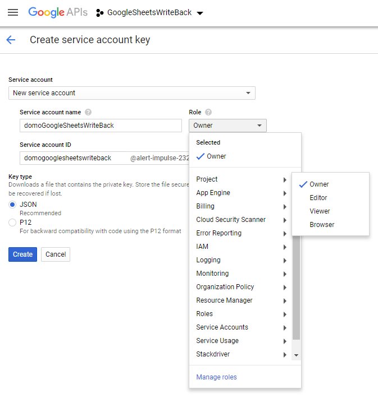This screenshot has height=403, width=378.
Task: Expand the Billing role category
Action: coord(242,206)
